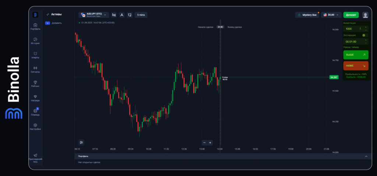The image size is (377, 176).
Task: Select the 5 mins timeframe button
Action: coord(141,15)
